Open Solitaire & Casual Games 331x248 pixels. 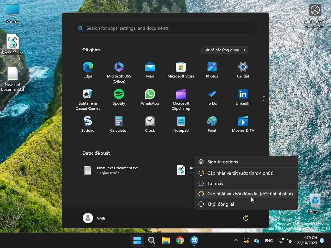click(88, 100)
